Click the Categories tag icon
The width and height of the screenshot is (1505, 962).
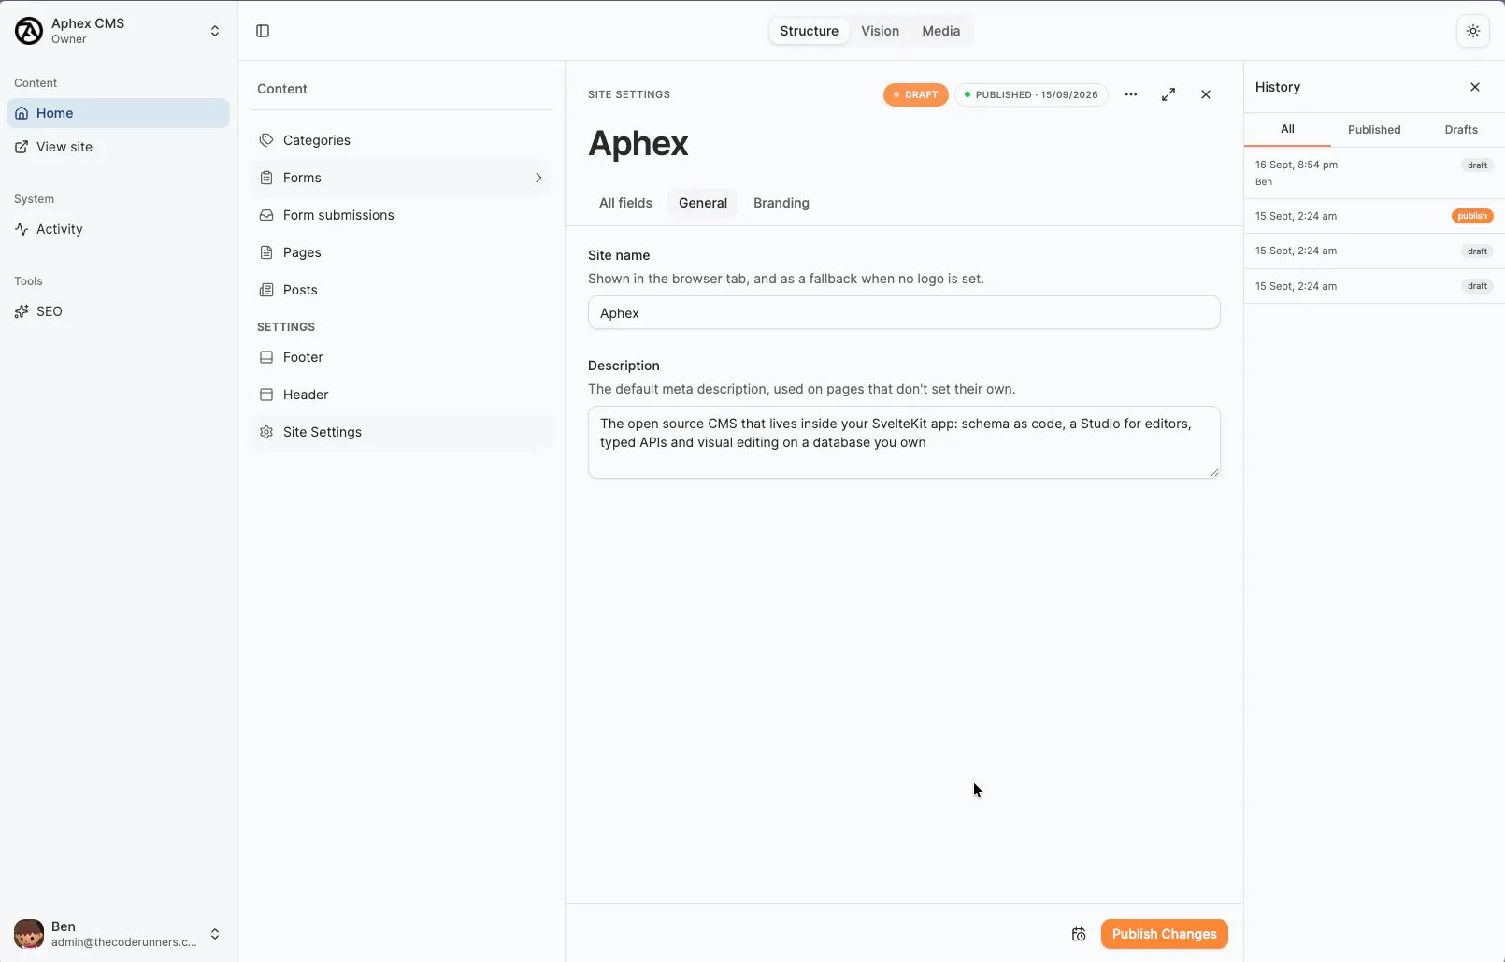(266, 140)
